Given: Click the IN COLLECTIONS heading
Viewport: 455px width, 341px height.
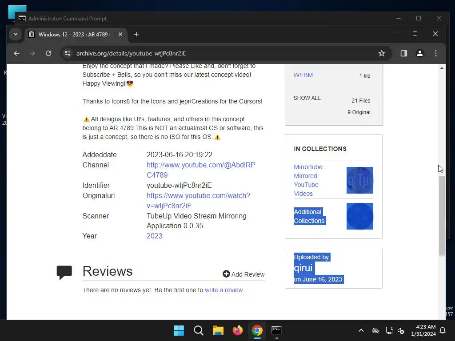Looking at the screenshot, I should tap(320, 149).
